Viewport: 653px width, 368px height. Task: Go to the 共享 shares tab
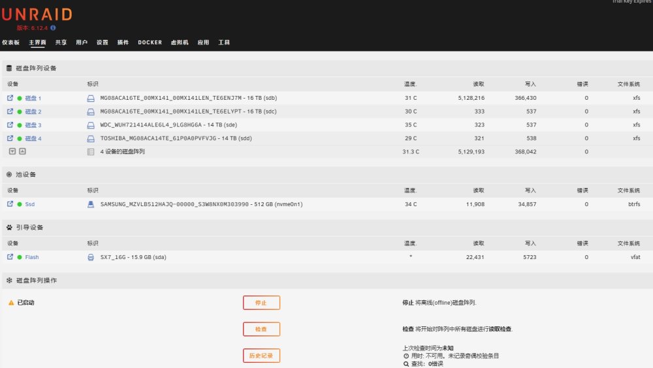[61, 42]
